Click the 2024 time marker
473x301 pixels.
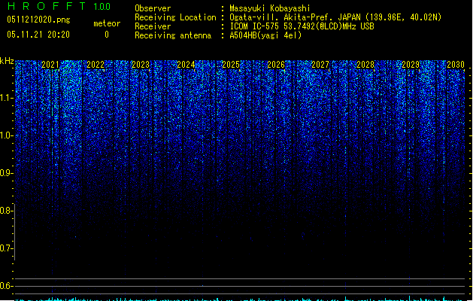[186, 65]
